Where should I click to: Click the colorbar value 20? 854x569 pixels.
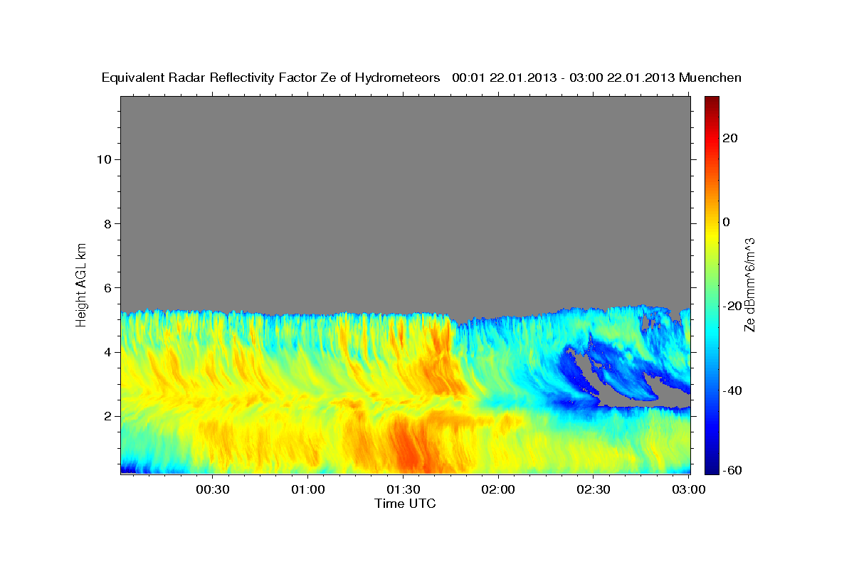pos(729,138)
